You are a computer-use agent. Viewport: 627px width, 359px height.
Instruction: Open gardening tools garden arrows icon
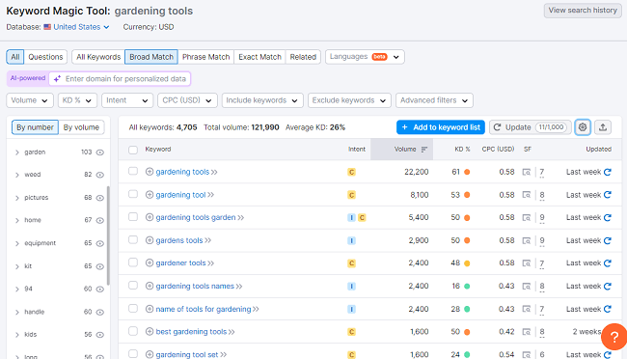240,218
